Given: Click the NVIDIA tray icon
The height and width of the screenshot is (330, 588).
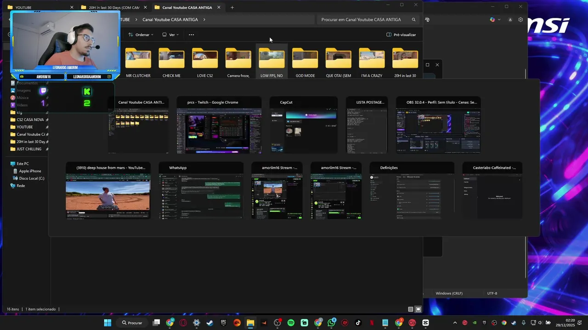Looking at the screenshot, I should (475, 323).
